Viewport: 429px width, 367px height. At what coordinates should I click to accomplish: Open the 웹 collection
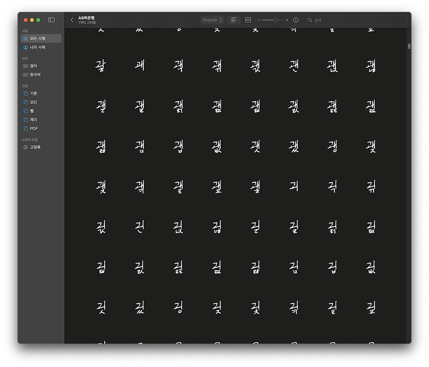coord(41,111)
